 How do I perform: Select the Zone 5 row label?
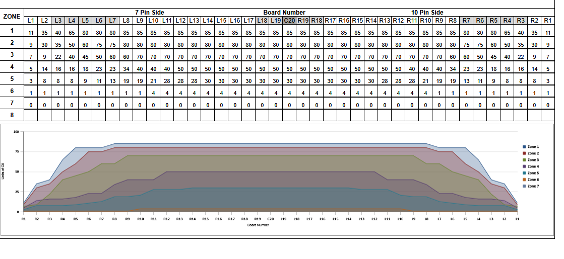click(12, 79)
